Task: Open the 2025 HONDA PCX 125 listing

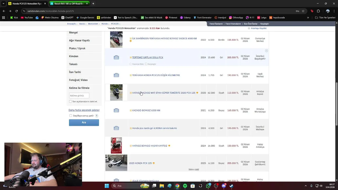Action: coord(140,163)
